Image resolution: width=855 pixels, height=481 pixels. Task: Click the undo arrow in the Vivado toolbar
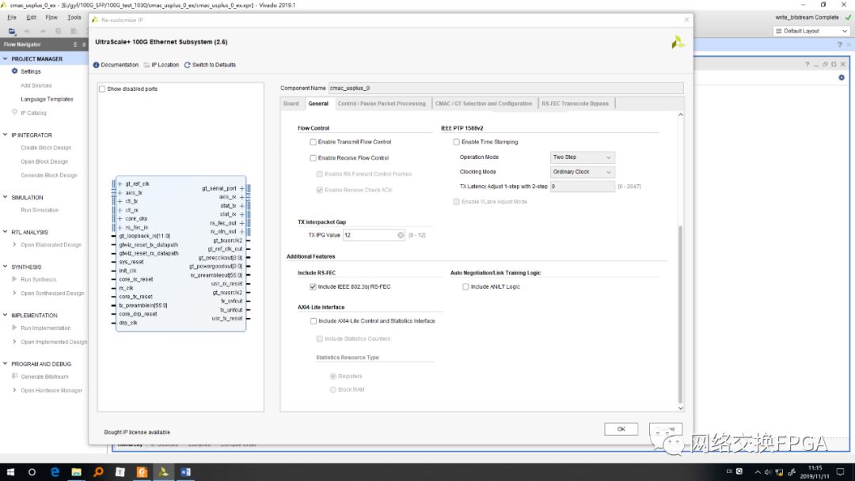pos(27,31)
